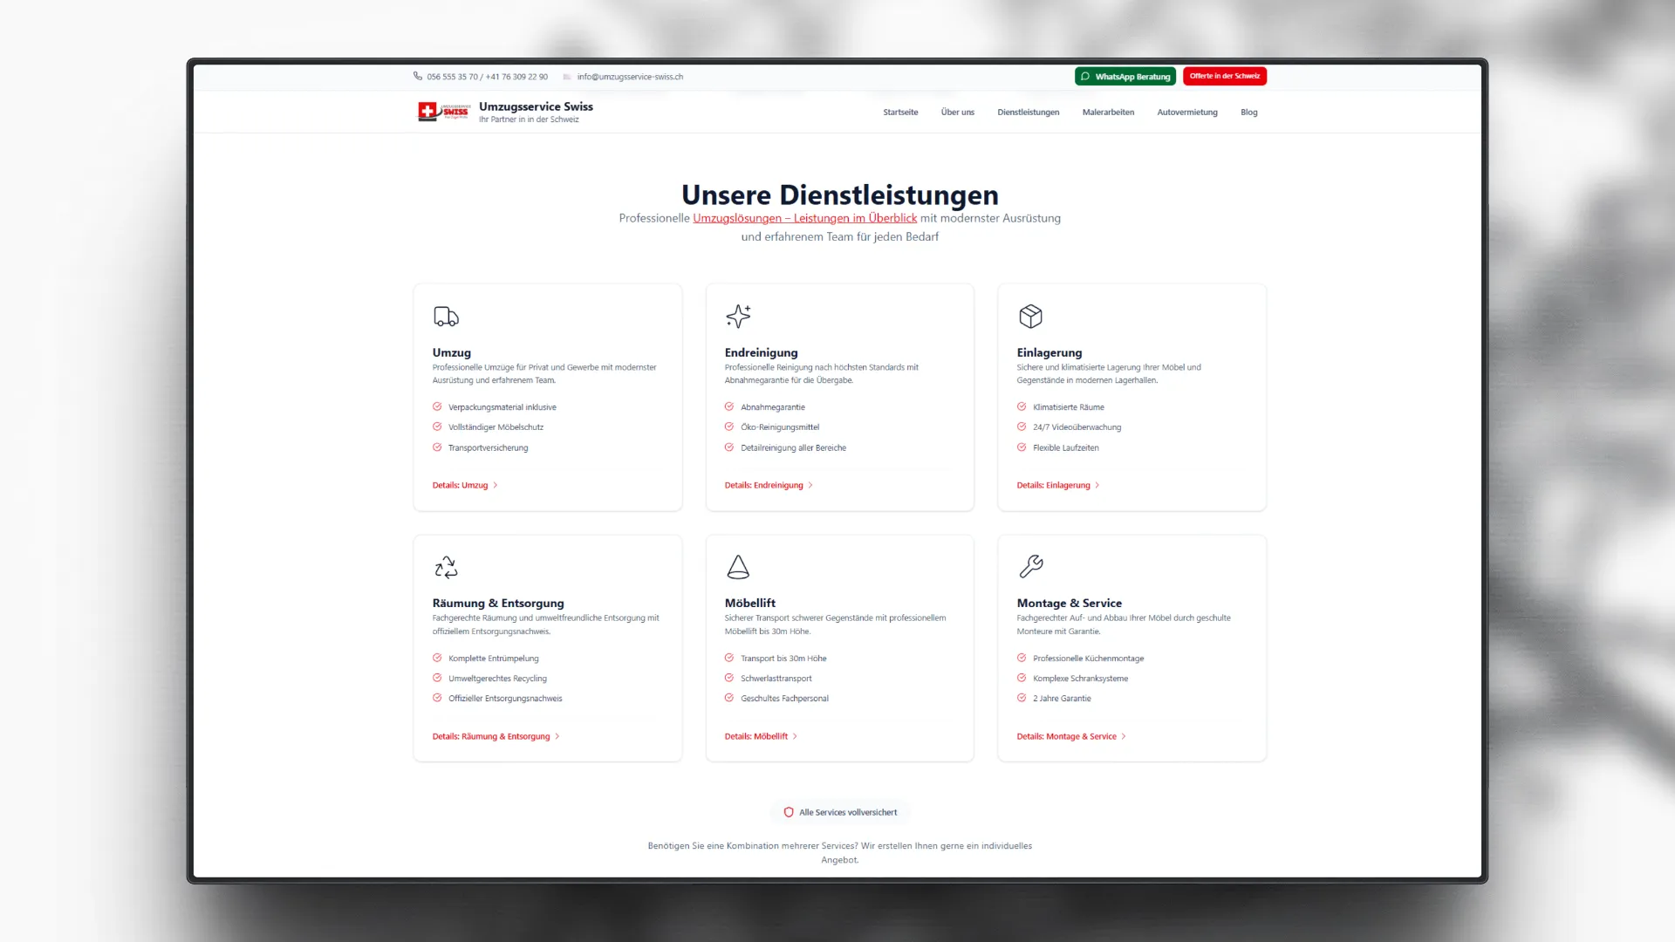The image size is (1675, 942).
Task: Click the Montage & Service heading
Action: point(1070,603)
